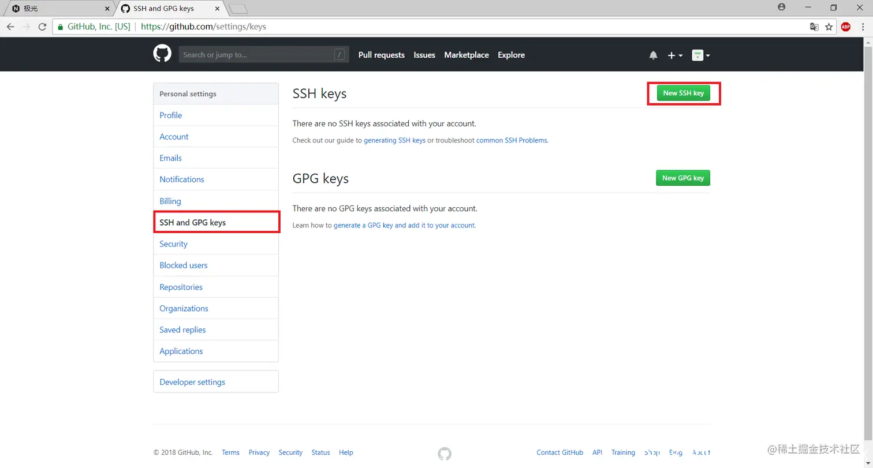Viewport: 873px width, 468px height.
Task: Follow the generating SSH keys link
Action: click(x=394, y=140)
